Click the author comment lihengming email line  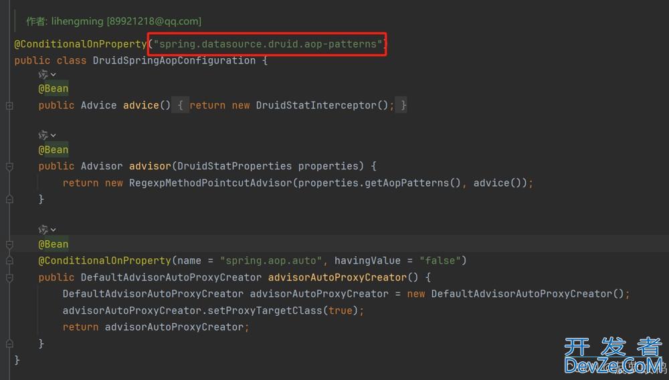114,21
